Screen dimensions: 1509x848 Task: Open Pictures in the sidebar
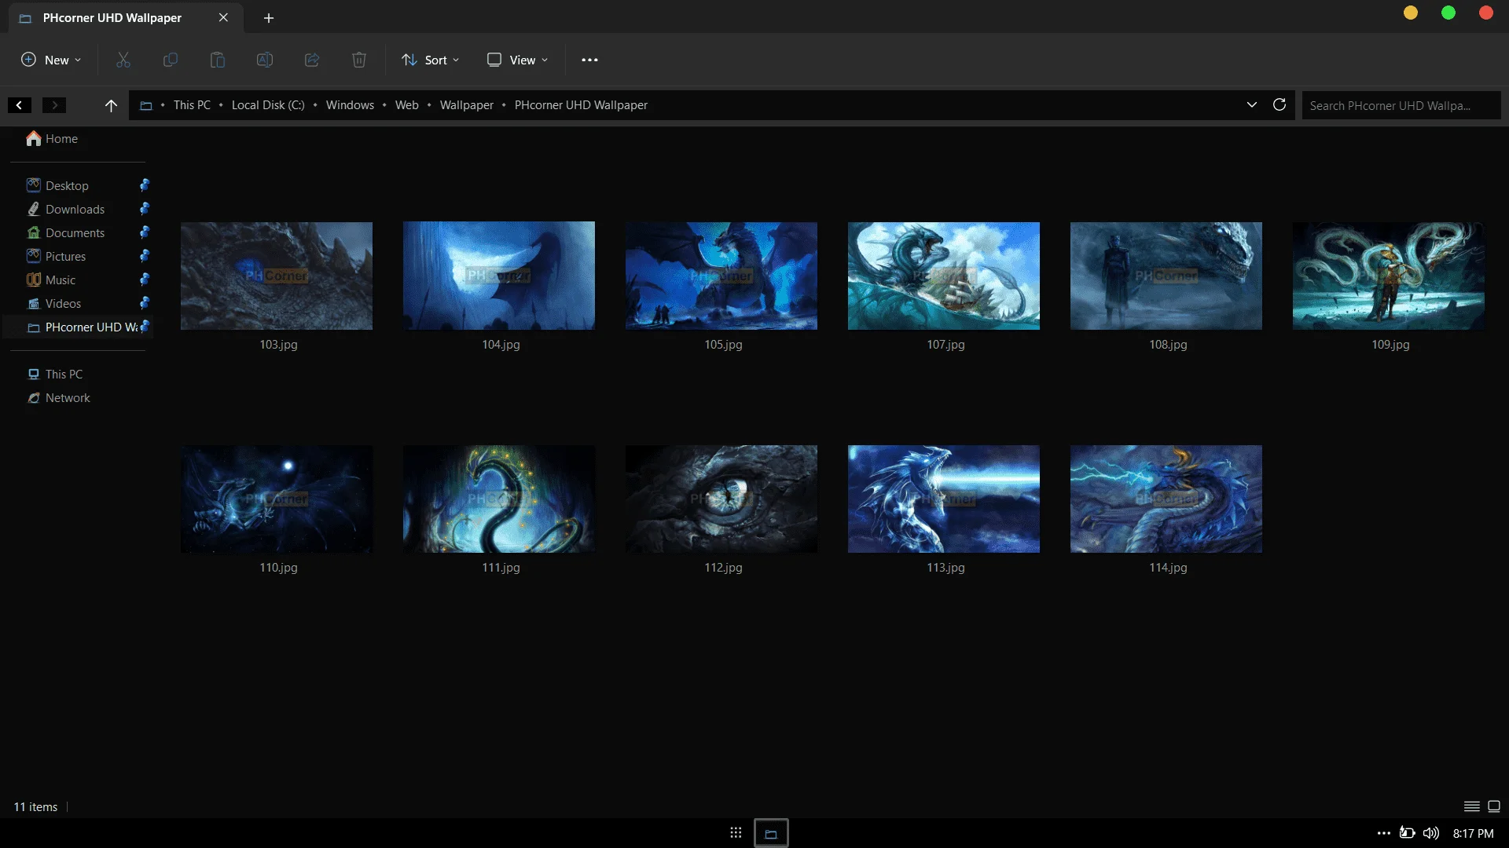56,256
